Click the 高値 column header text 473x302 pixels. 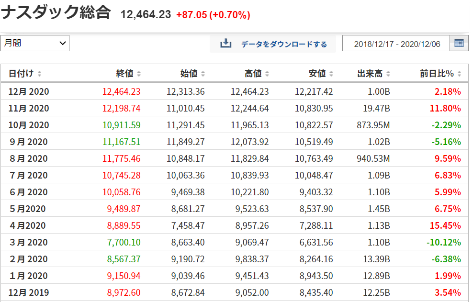pyautogui.click(x=253, y=74)
